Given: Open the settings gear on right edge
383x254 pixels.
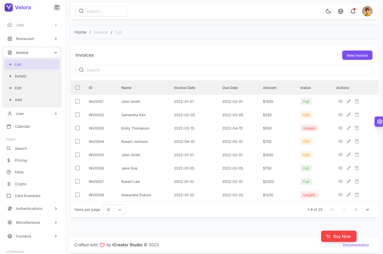Looking at the screenshot, I should click(x=379, y=122).
